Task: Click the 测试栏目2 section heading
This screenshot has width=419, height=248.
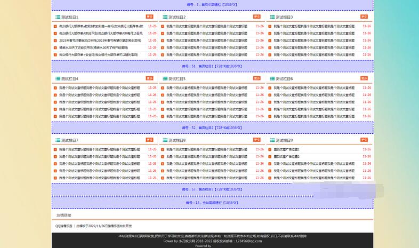Action: tap(177, 17)
